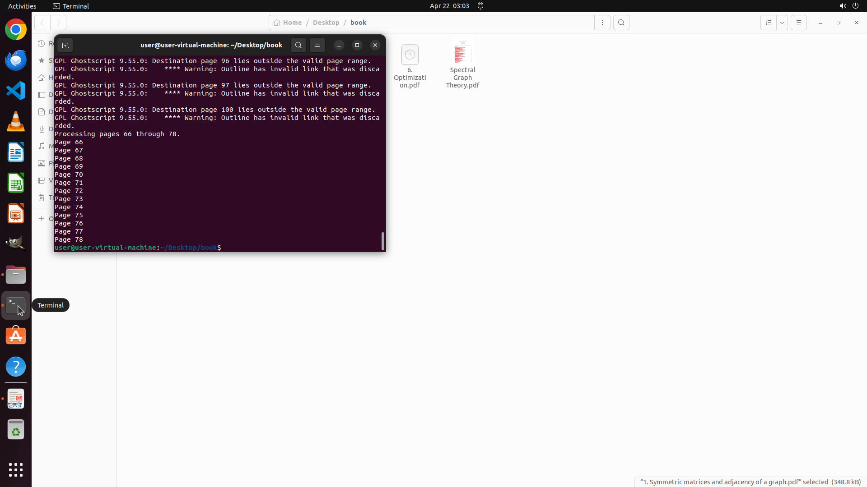Open the date and time calendar
867x487 pixels.
(x=449, y=6)
